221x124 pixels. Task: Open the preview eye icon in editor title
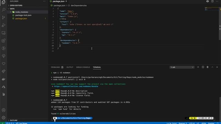tap(208, 1)
